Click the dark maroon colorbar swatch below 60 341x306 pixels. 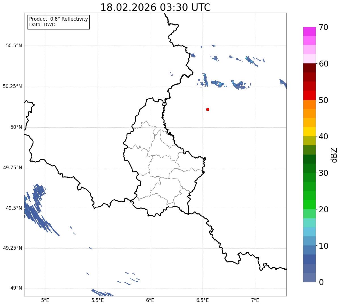[310, 68]
